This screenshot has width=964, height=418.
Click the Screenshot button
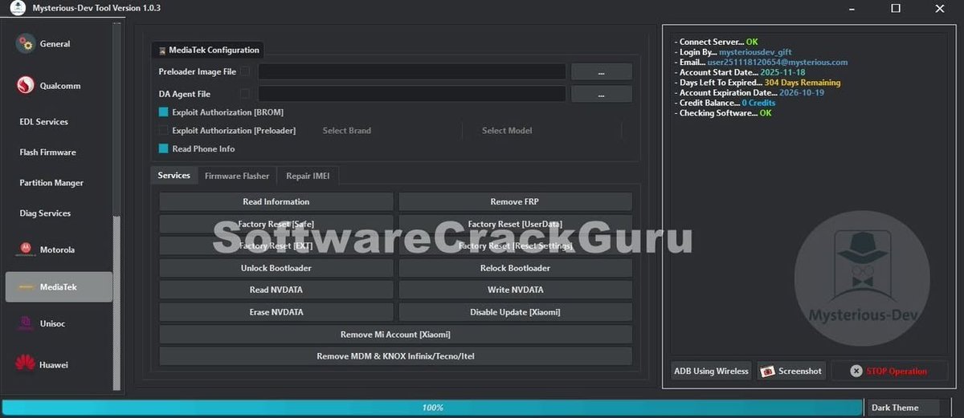tap(791, 371)
